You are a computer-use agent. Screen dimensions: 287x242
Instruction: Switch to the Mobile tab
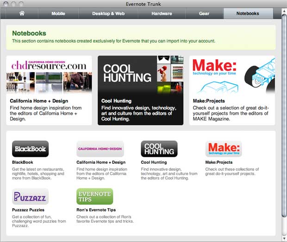point(58,13)
